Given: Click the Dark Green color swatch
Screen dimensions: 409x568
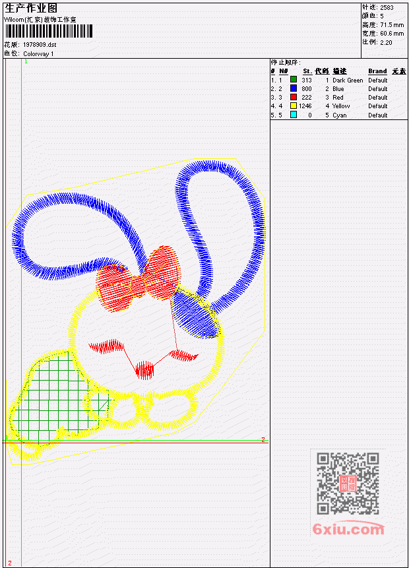Looking at the screenshot, I should click(x=294, y=79).
